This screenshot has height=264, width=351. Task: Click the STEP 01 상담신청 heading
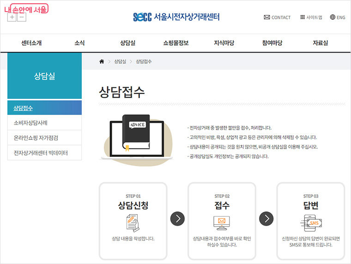133,205
